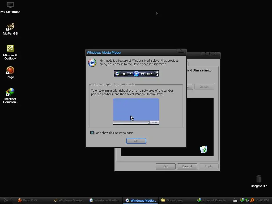Click the previous track button in mini-mode preview
Image resolution: width=272 pixels, height=204 pixels.
[x=130, y=74]
